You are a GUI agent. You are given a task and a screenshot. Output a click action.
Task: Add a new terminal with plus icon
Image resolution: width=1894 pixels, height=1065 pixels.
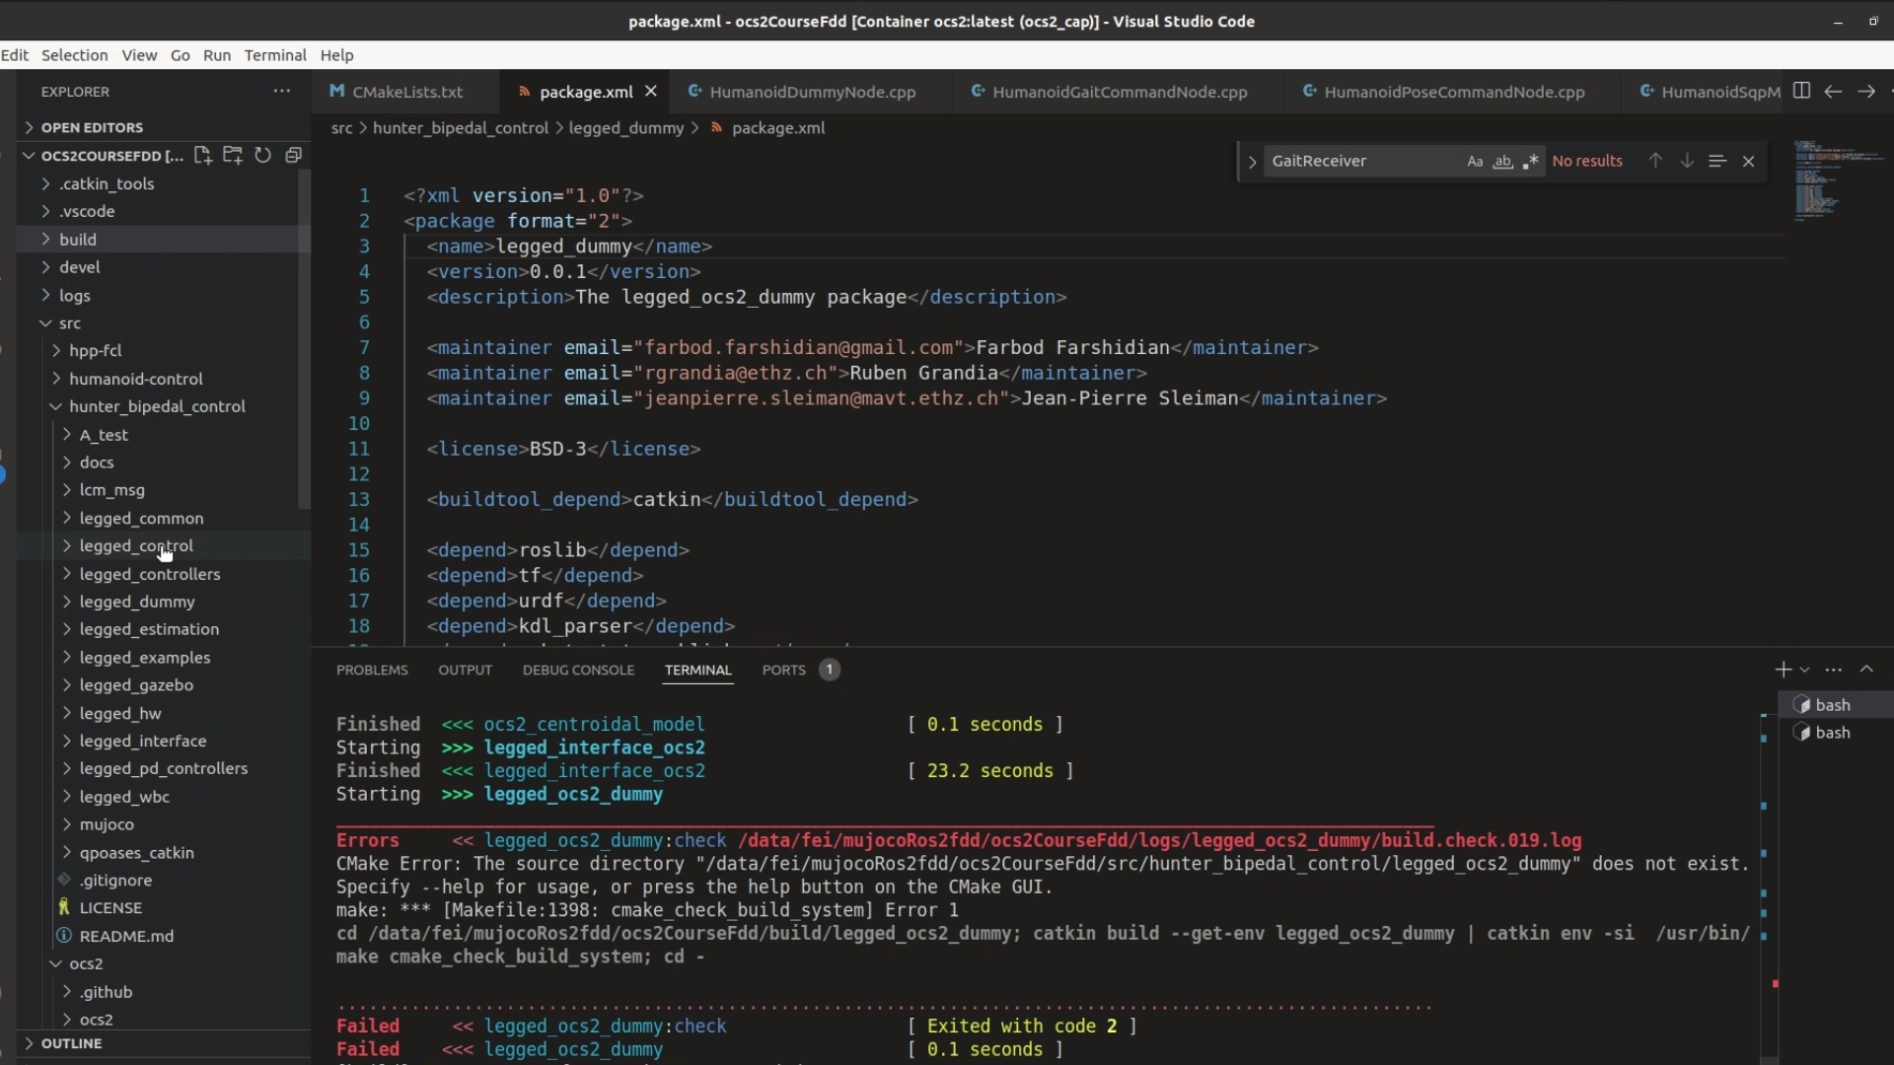coord(1783,670)
